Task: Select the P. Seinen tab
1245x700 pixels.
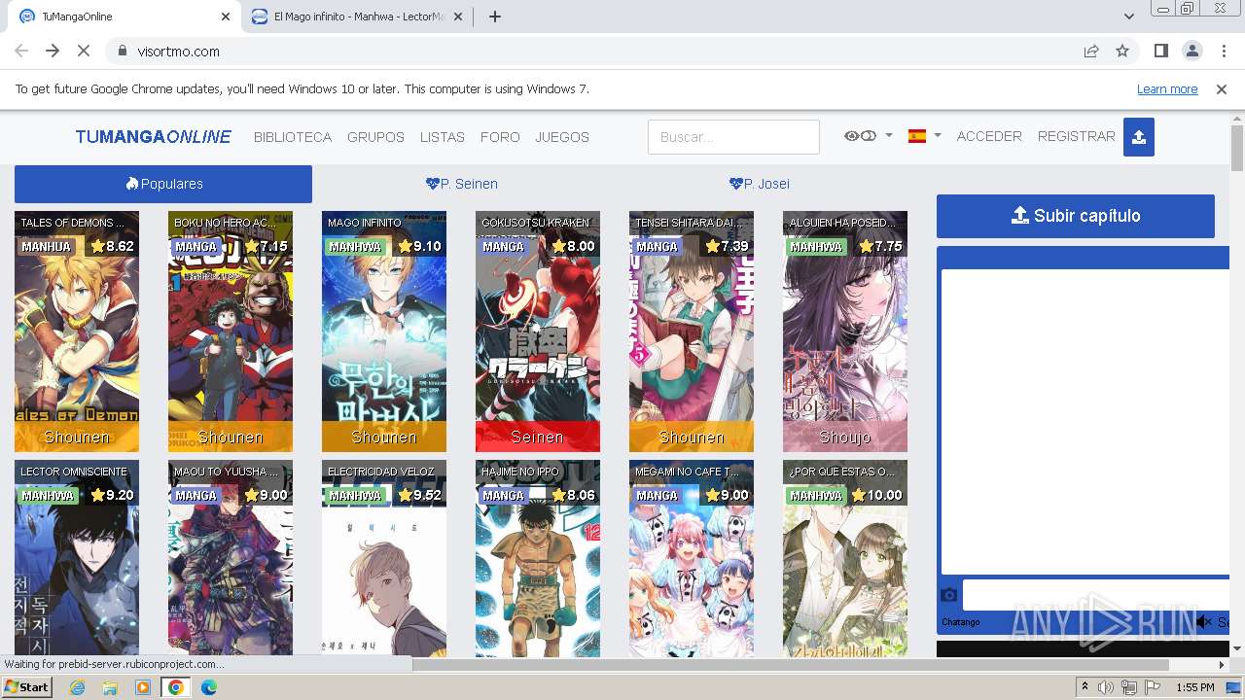Action: 462,184
